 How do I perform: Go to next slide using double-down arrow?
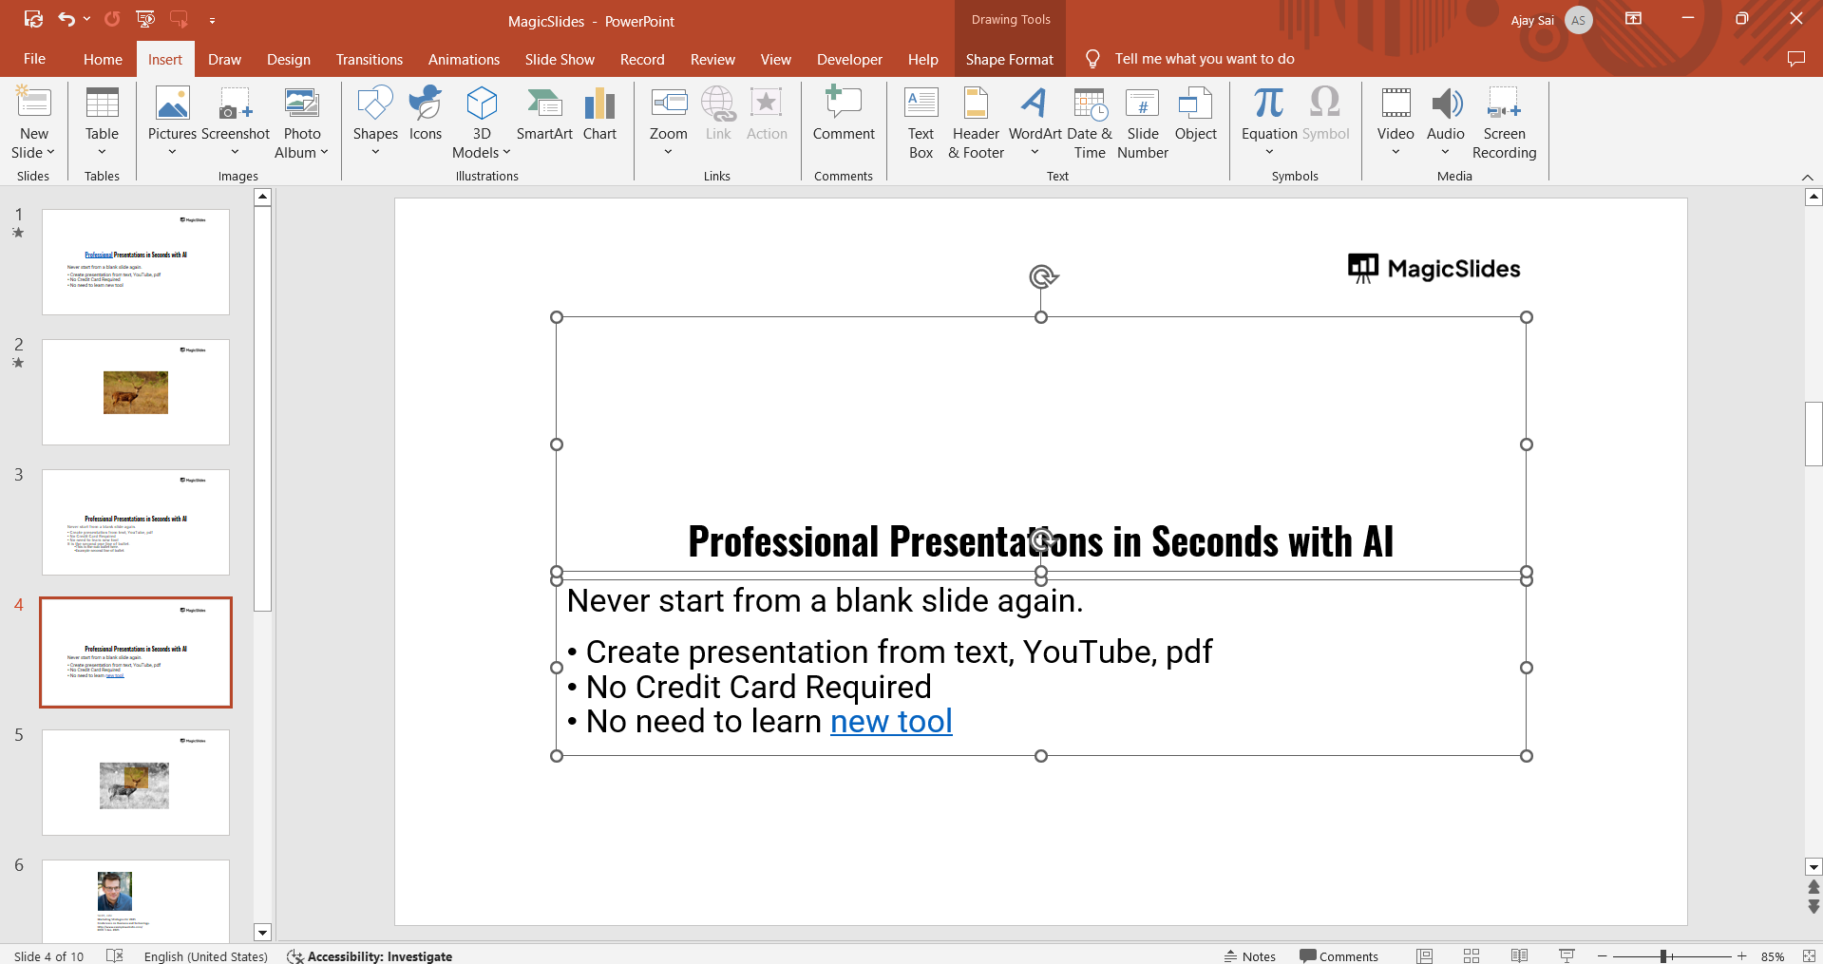[1814, 906]
